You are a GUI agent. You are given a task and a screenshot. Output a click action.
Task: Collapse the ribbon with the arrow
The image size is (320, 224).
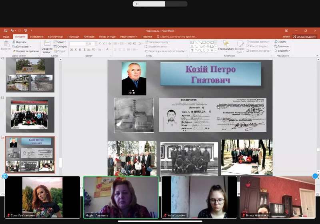coord(317,56)
